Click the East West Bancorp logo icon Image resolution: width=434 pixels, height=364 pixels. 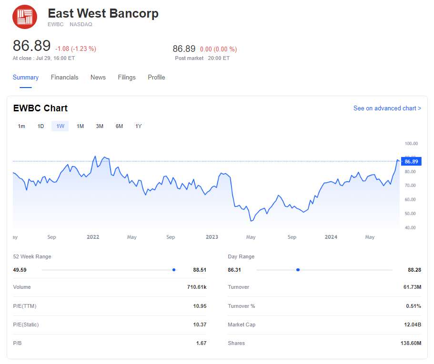click(x=24, y=17)
